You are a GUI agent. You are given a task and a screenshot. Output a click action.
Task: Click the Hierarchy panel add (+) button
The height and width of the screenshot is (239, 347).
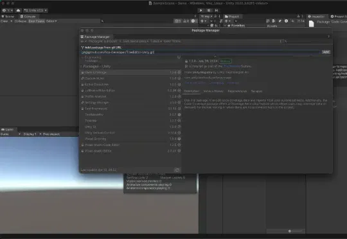(x=203, y=21)
